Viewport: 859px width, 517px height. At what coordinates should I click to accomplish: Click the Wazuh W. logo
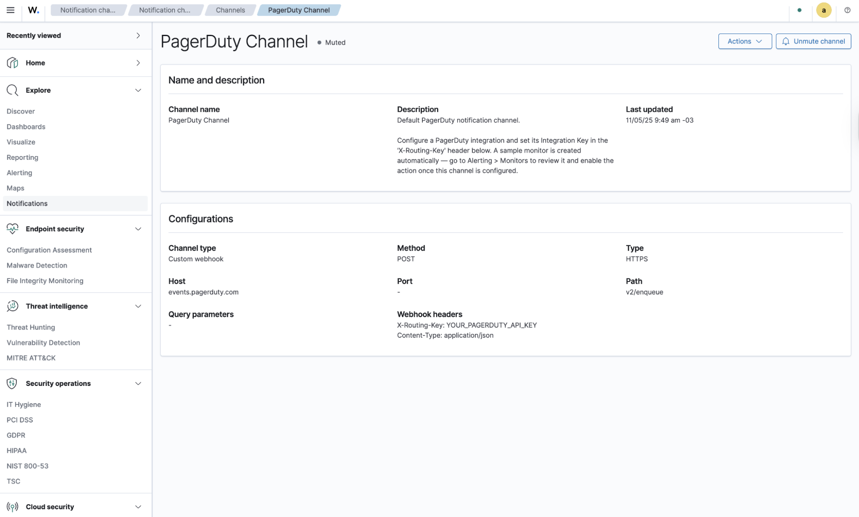(34, 10)
